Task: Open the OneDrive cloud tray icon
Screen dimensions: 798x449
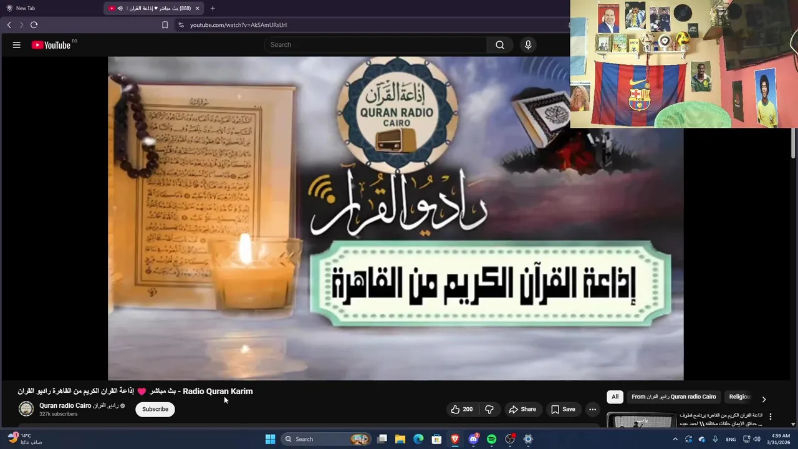Action: (702, 439)
